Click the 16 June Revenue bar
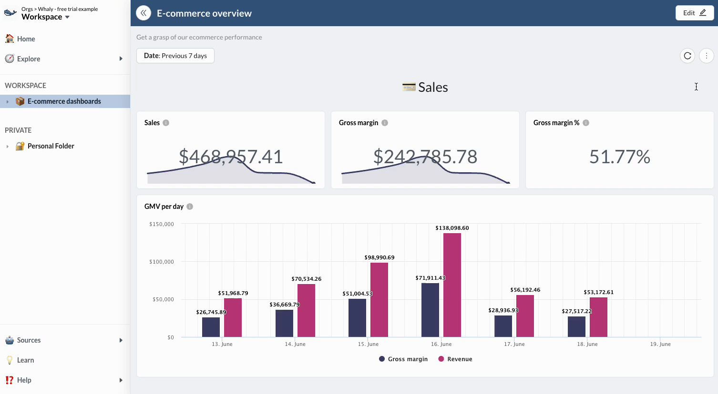Image resolution: width=718 pixels, height=394 pixels. pyautogui.click(x=452, y=286)
